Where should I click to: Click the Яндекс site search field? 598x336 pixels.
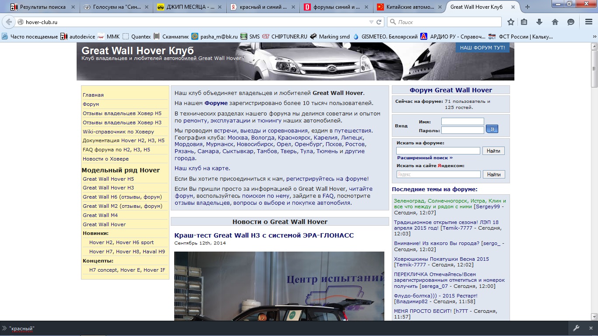438,175
